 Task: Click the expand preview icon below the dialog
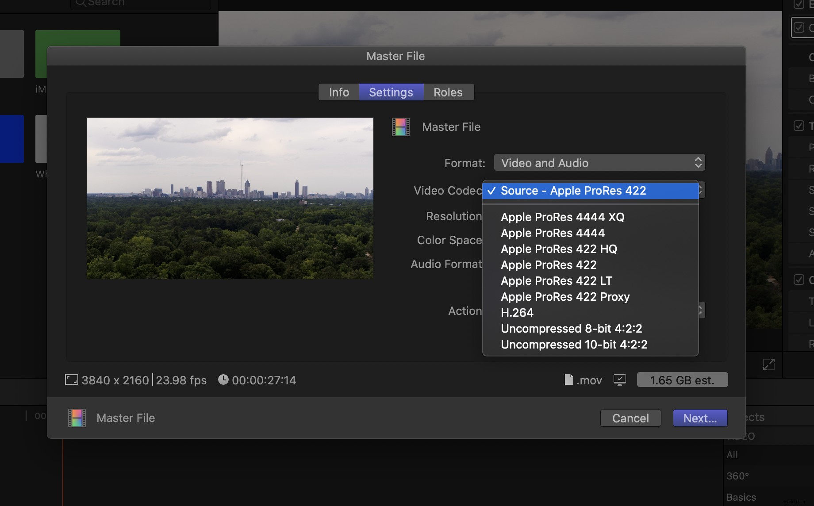(x=769, y=364)
